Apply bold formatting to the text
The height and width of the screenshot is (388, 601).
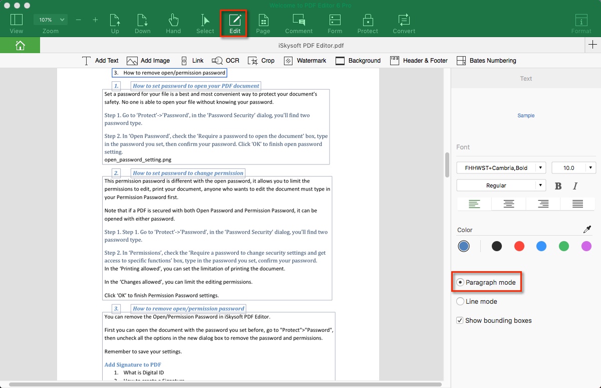pyautogui.click(x=558, y=185)
